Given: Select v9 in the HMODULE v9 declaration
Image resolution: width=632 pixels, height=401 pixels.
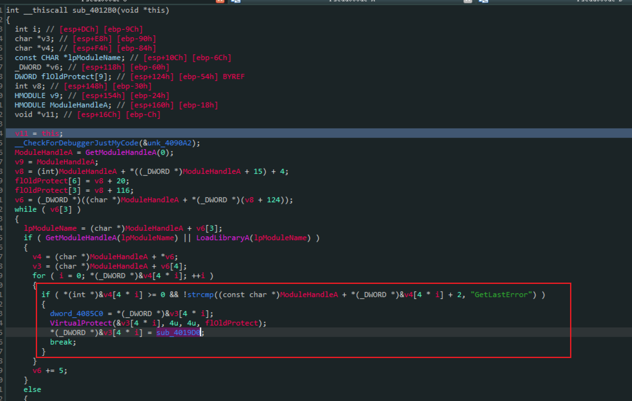Looking at the screenshot, I should coord(54,96).
